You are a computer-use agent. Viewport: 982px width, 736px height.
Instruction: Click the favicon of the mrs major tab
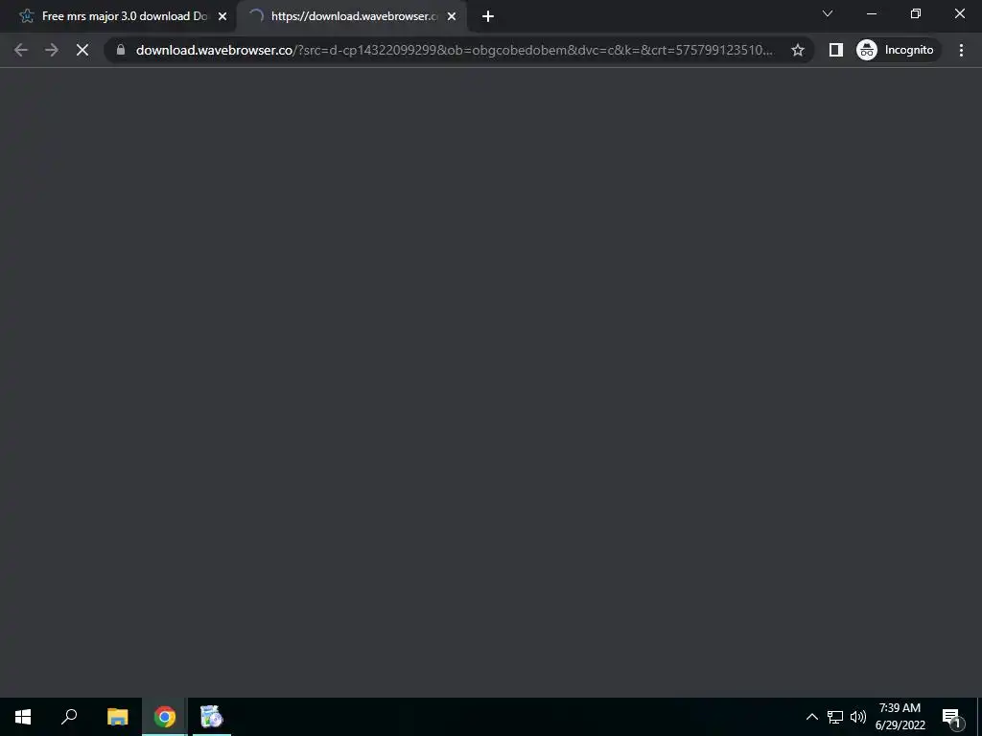26,16
